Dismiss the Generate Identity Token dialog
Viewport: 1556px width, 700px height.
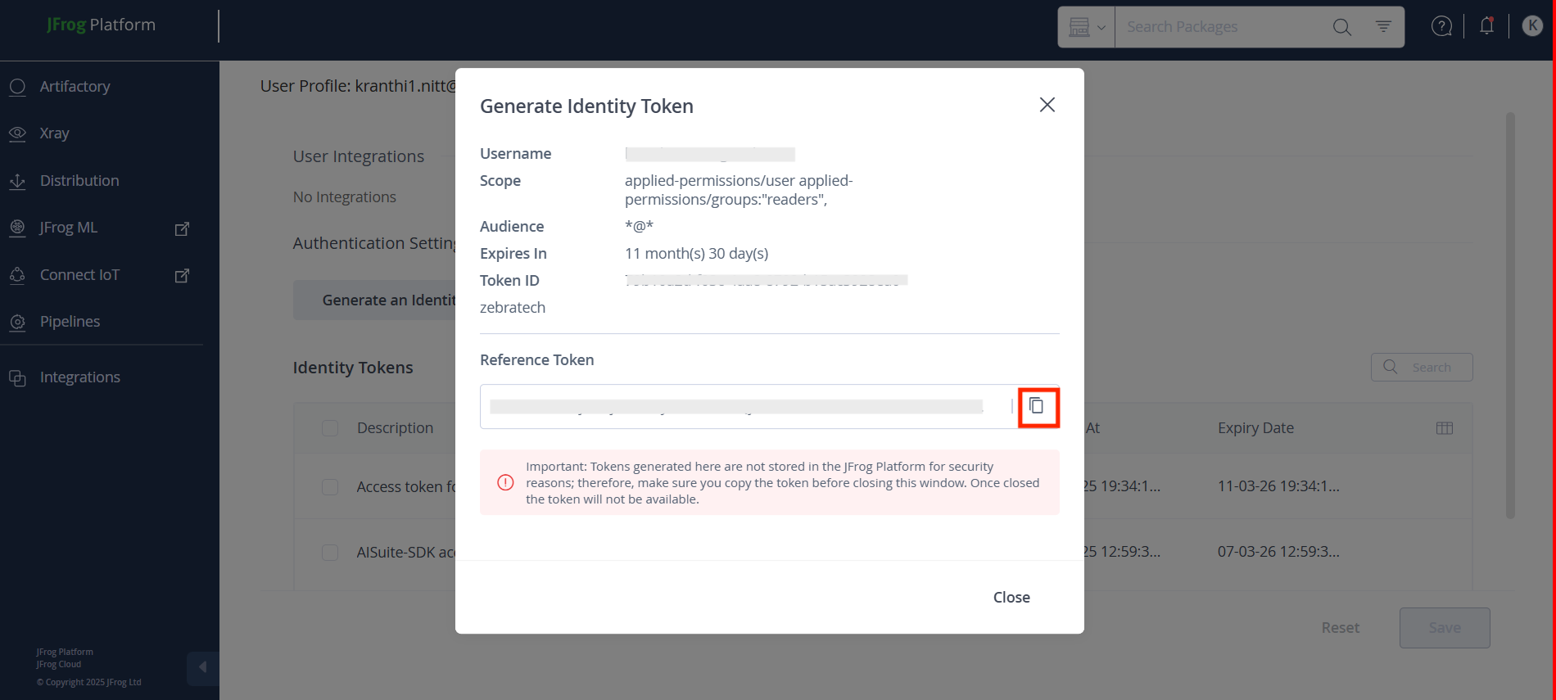tap(1047, 105)
